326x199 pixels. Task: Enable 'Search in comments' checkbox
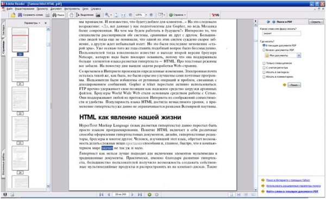point(264,77)
